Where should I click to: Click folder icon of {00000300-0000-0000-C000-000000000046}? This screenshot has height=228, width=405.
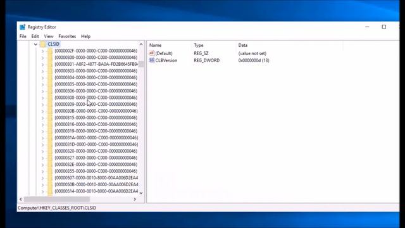pyautogui.click(x=50, y=58)
